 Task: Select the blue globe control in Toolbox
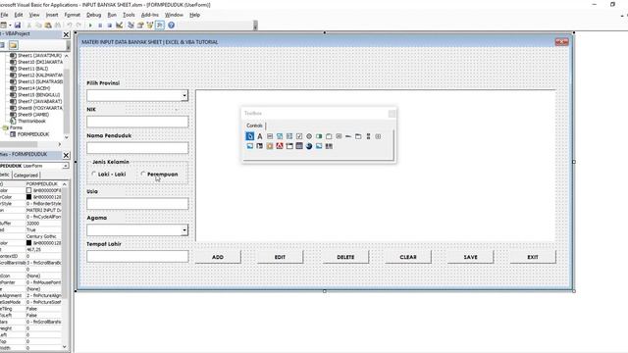pos(309,146)
